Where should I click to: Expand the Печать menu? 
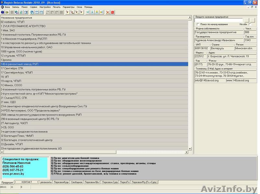[57, 7]
